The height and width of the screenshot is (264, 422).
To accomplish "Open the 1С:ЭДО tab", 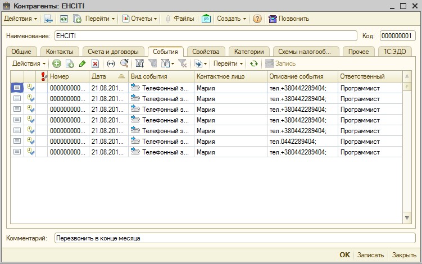I will 395,52.
